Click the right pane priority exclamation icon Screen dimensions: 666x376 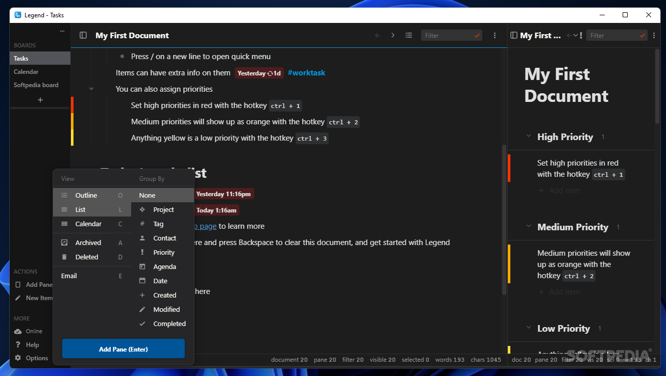point(581,35)
